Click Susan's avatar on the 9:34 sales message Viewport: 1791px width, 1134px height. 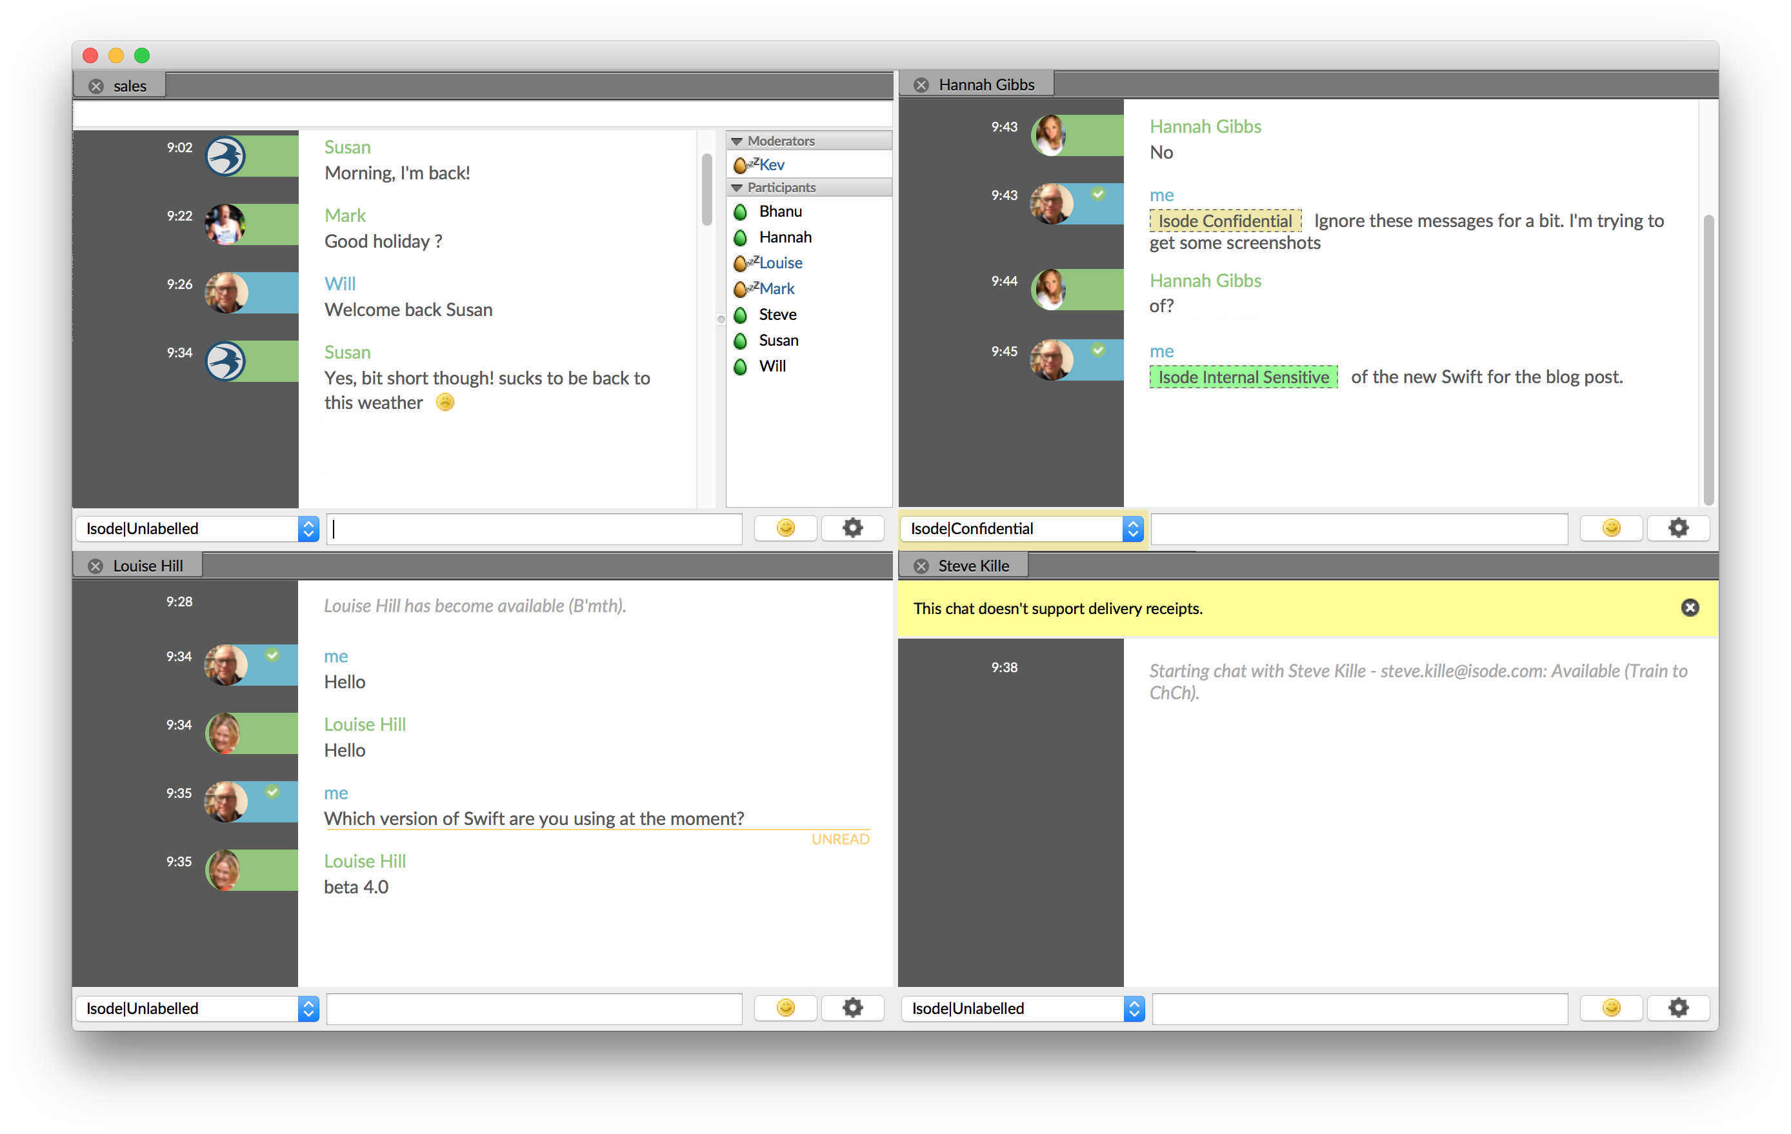(225, 361)
